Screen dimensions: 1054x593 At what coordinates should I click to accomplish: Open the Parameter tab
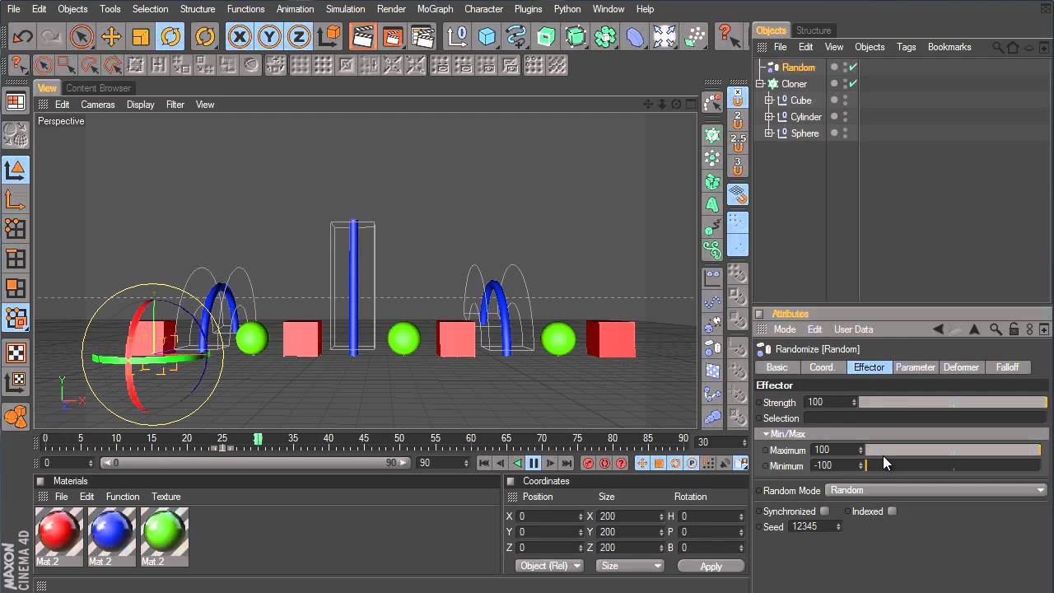(915, 367)
